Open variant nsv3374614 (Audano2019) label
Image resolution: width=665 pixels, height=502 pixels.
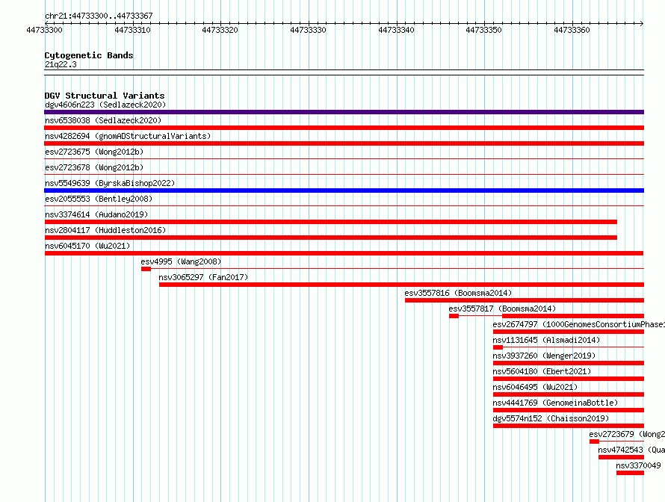click(96, 214)
